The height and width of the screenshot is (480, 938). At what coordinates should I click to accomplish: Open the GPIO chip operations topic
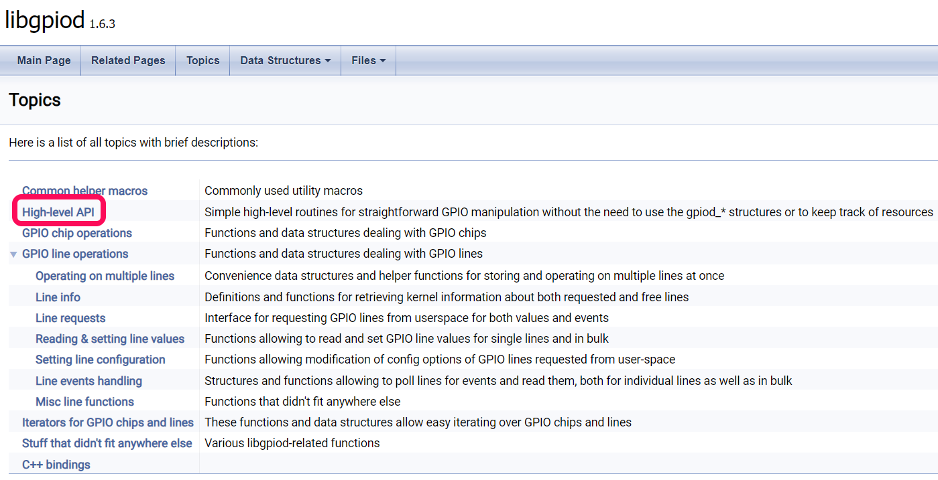[77, 233]
